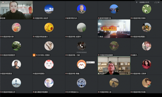162x97 pixels.
Task: Click the exit full-screen arrow icon at top right
Action: click(x=159, y=2)
